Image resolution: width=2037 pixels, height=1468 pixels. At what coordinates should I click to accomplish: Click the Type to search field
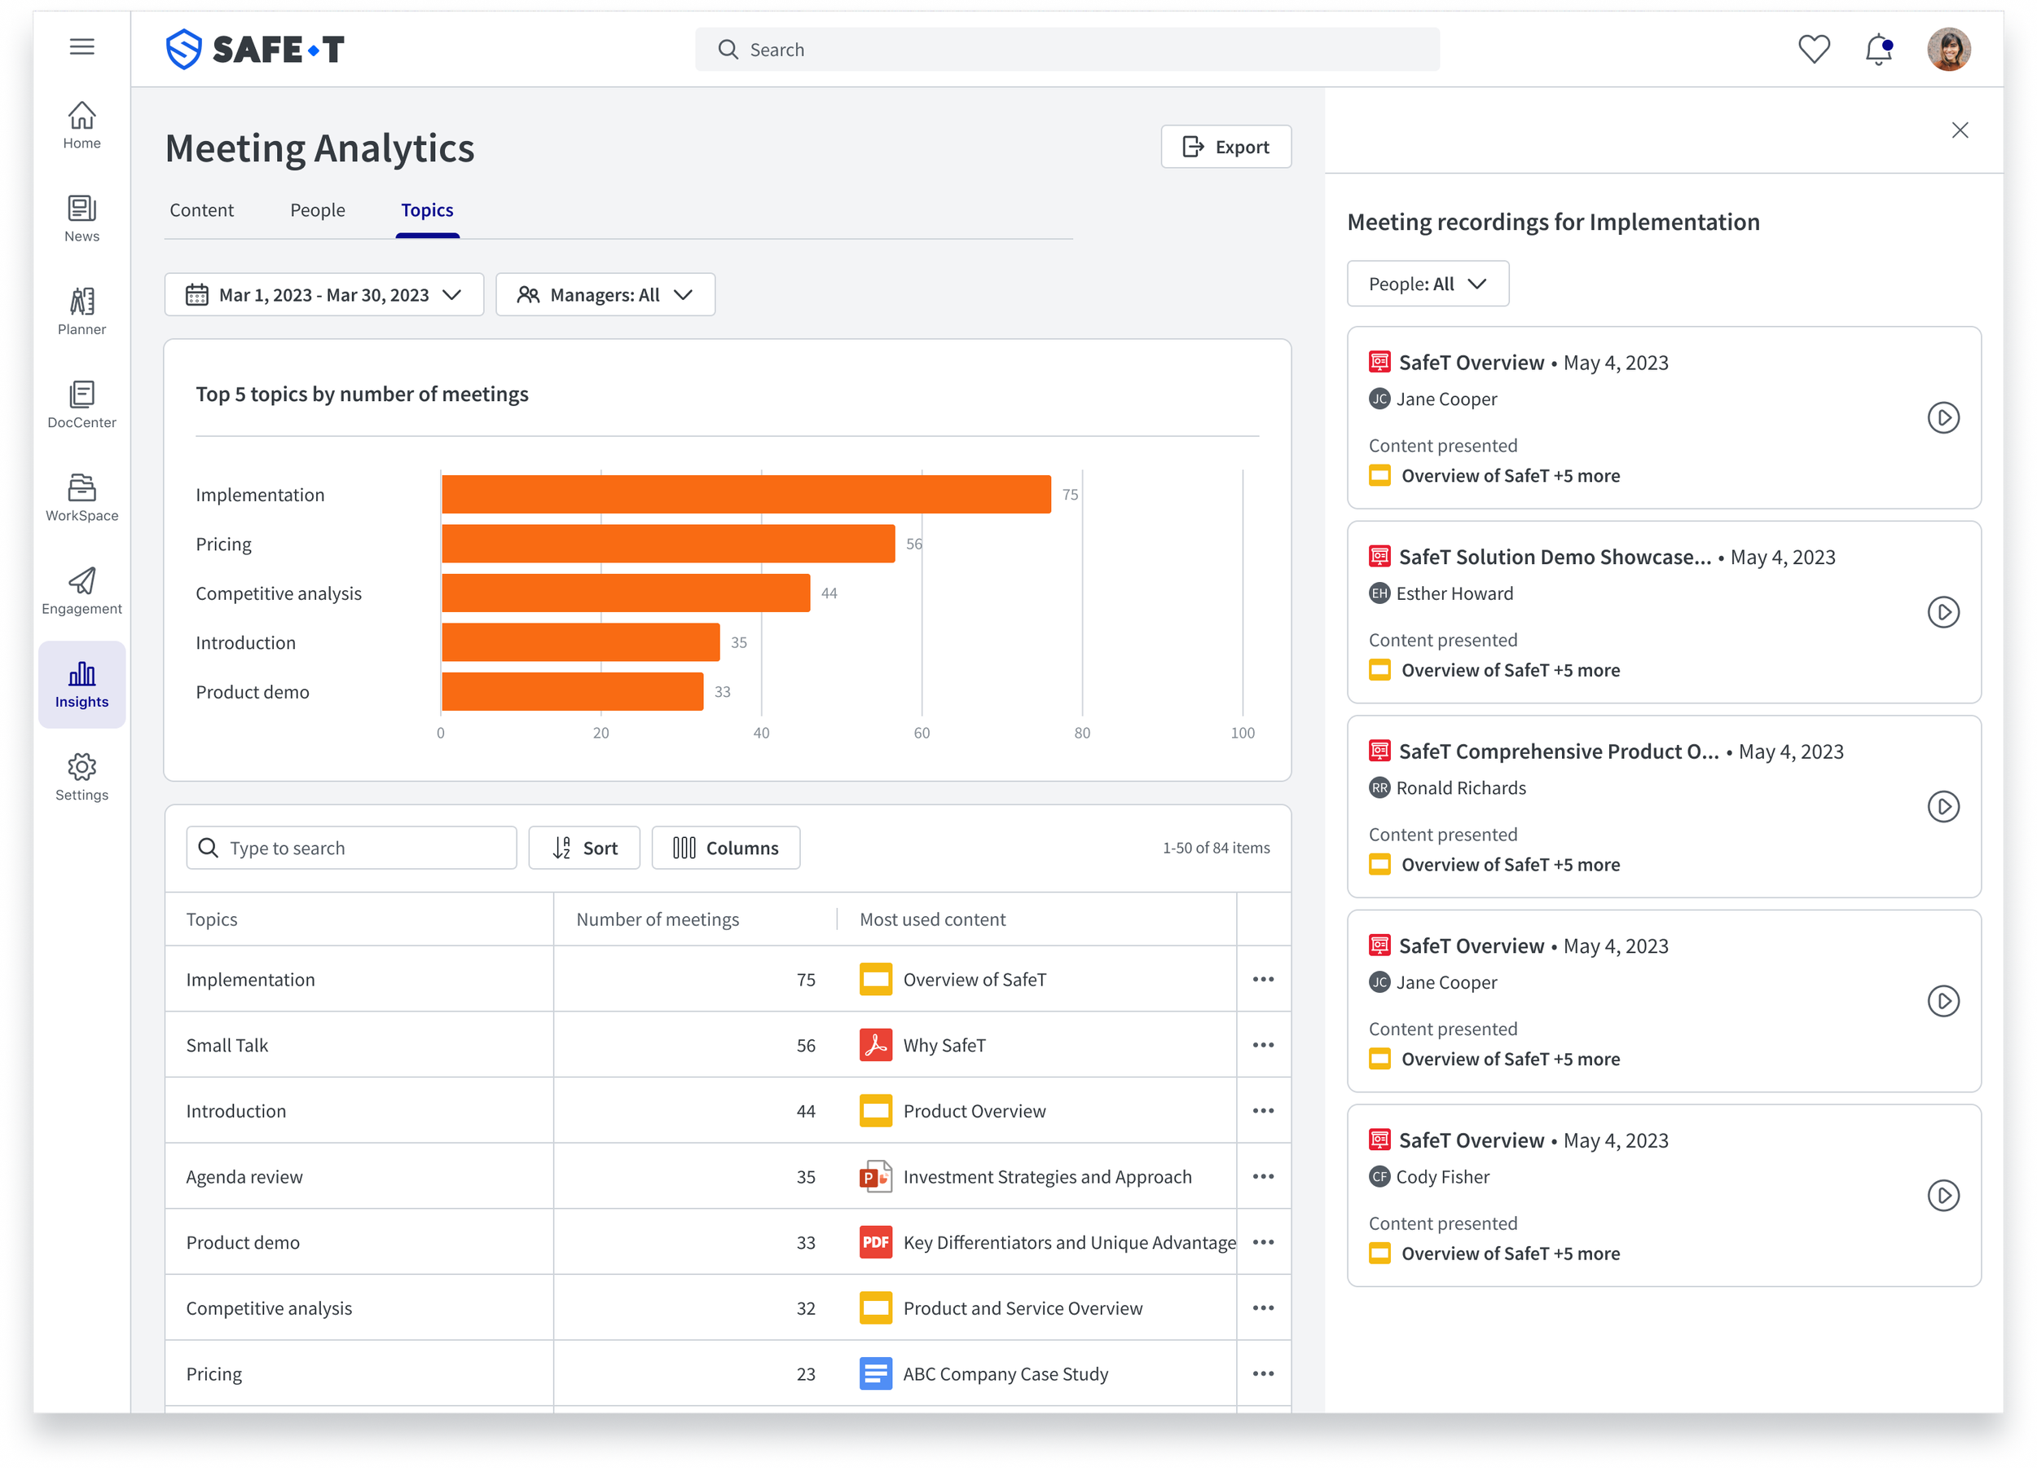[x=351, y=847]
